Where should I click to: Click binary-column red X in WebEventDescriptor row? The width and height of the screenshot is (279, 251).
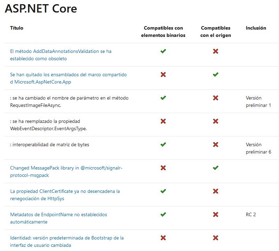[163, 121]
